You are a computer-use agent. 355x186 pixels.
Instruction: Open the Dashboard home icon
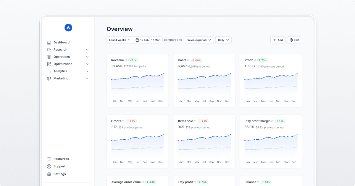(x=49, y=43)
